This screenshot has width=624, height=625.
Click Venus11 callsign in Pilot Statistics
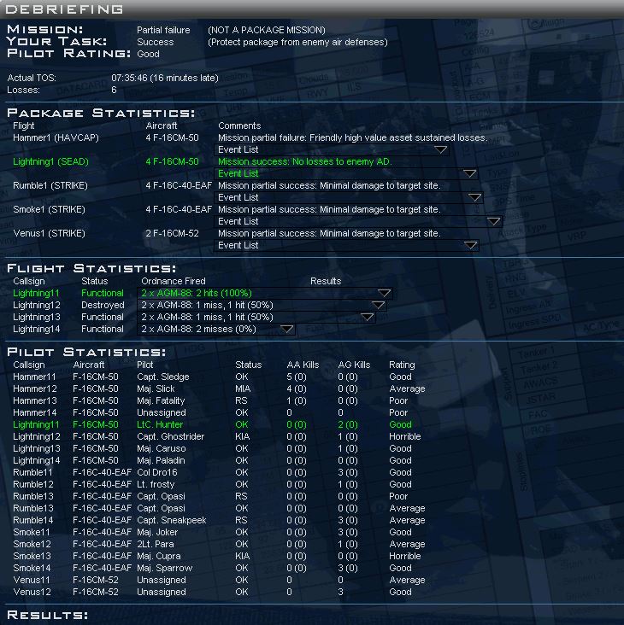[x=32, y=581]
